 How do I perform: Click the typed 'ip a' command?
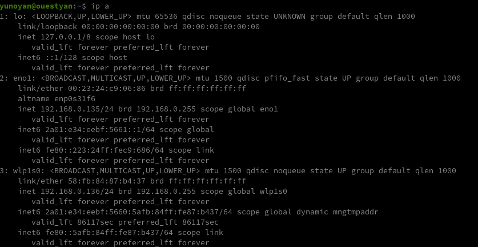point(95,6)
